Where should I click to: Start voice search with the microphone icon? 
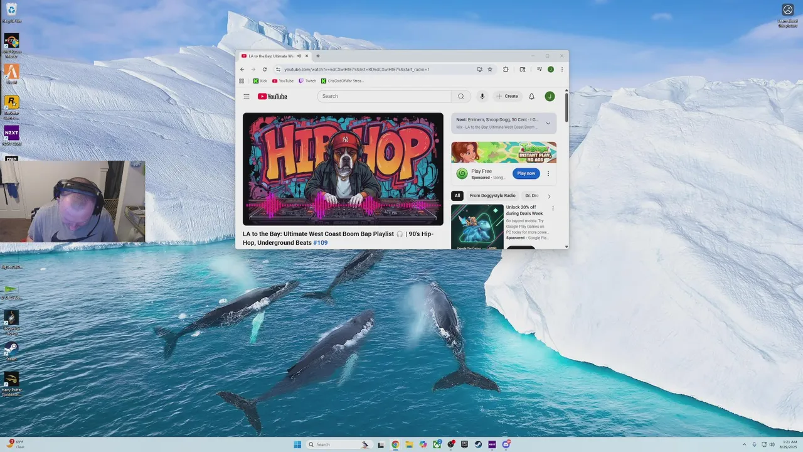pyautogui.click(x=482, y=96)
